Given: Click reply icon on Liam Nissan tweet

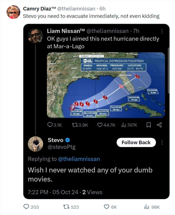Looking at the screenshot, I should [50, 125].
